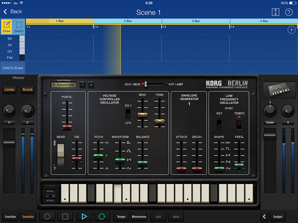
Task: Click the F#4 piano roll key
Action: 22,58
